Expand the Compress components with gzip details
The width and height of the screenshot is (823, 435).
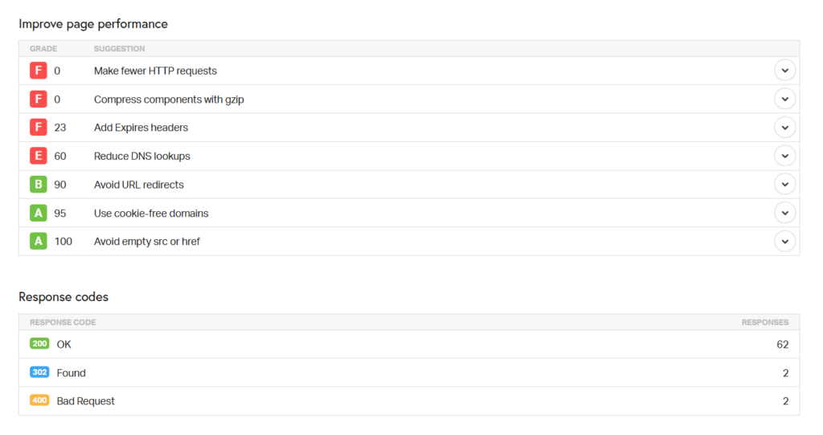[x=784, y=100]
